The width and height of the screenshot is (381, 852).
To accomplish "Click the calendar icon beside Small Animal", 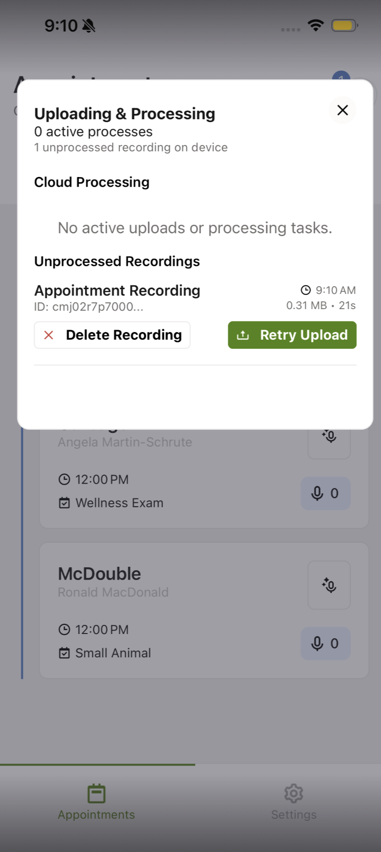I will (x=64, y=653).
